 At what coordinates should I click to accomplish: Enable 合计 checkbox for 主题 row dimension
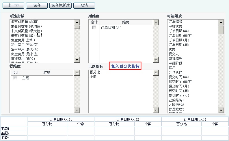pos(15,78)
